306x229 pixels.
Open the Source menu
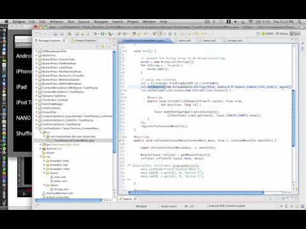click(84, 22)
